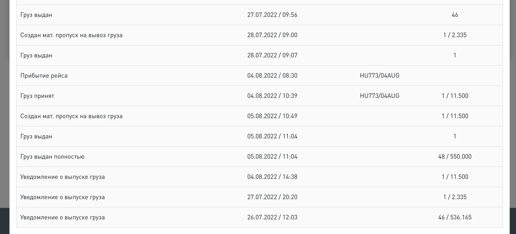Click date 27.07.2022 / 09:56
Screen dimensions: 516x234
click(272, 15)
